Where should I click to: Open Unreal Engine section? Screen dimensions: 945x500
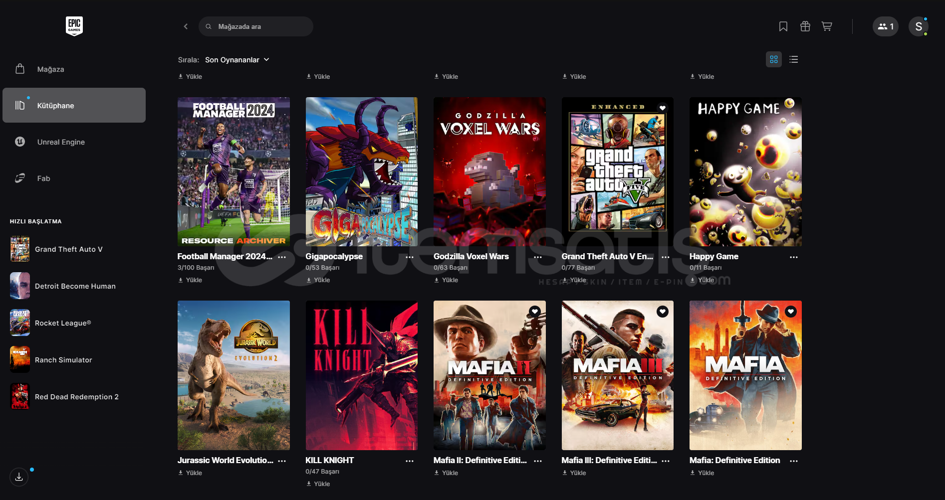[x=74, y=142]
